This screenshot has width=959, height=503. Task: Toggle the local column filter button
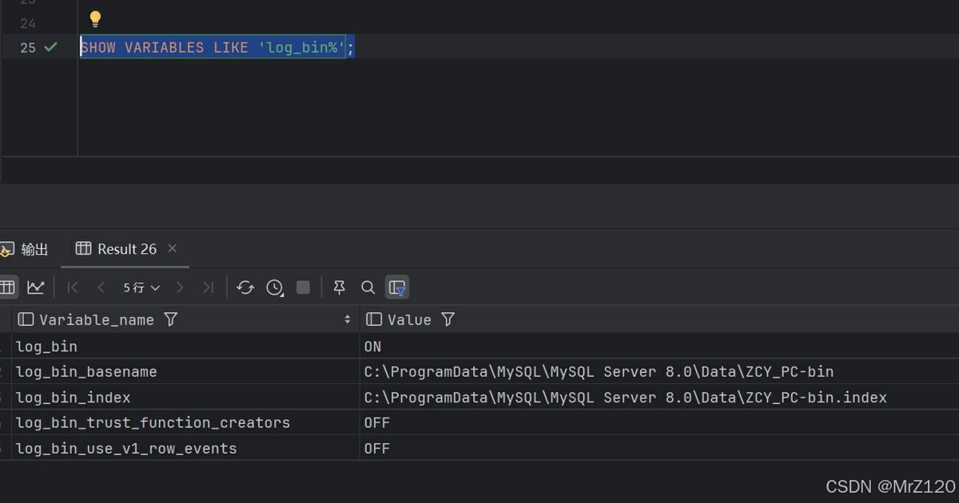(396, 287)
